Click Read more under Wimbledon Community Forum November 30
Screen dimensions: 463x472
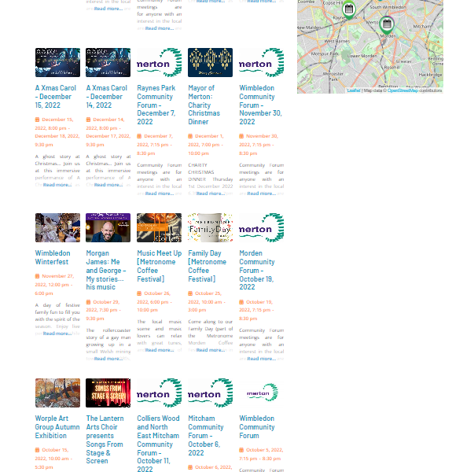(x=262, y=194)
